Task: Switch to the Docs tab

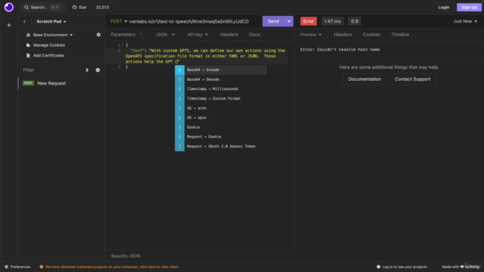Action: point(254,35)
